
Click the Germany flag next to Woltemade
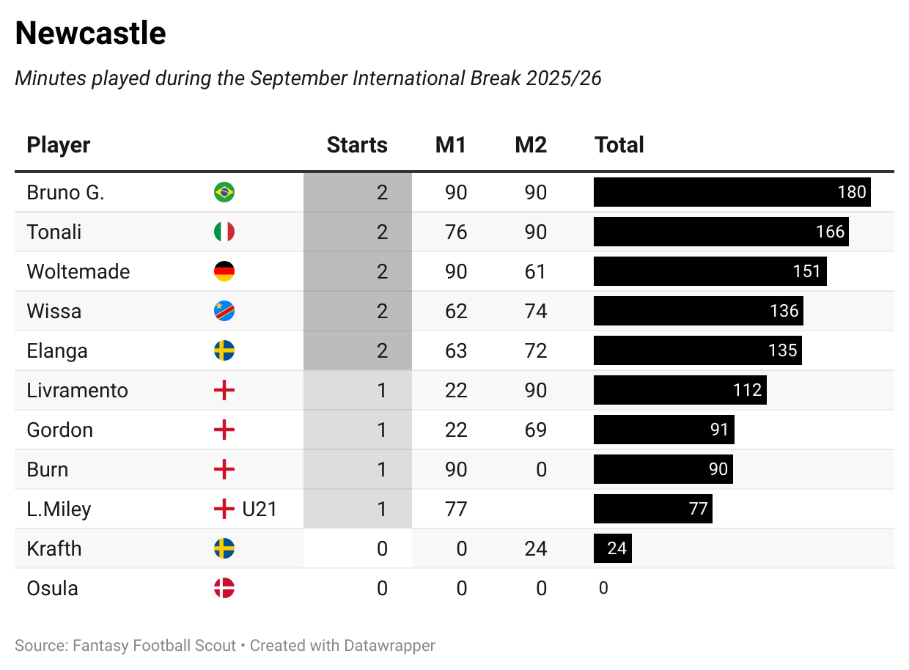pos(224,272)
